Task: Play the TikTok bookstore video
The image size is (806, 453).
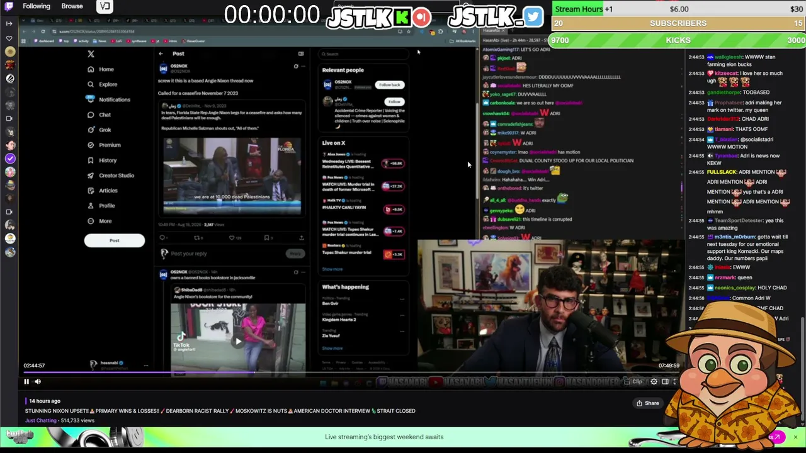Action: click(x=238, y=341)
